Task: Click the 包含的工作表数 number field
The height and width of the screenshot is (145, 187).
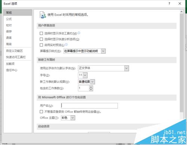Action: (84, 88)
